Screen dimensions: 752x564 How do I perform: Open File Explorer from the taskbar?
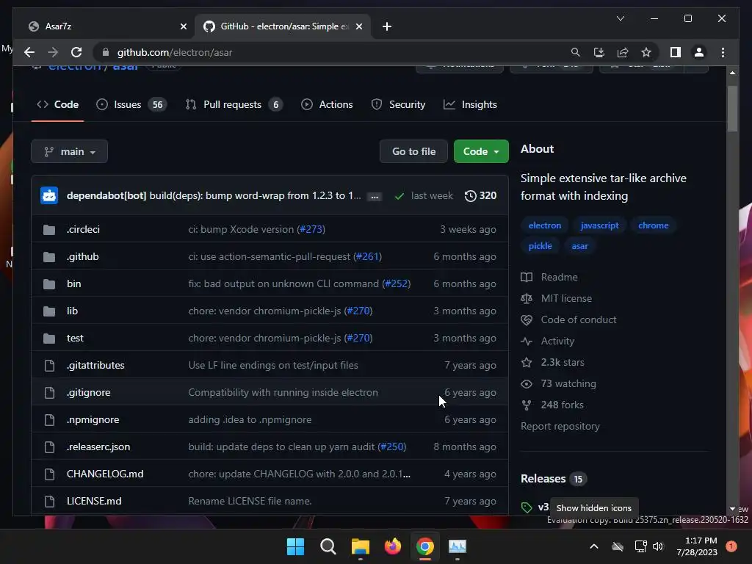click(x=360, y=546)
